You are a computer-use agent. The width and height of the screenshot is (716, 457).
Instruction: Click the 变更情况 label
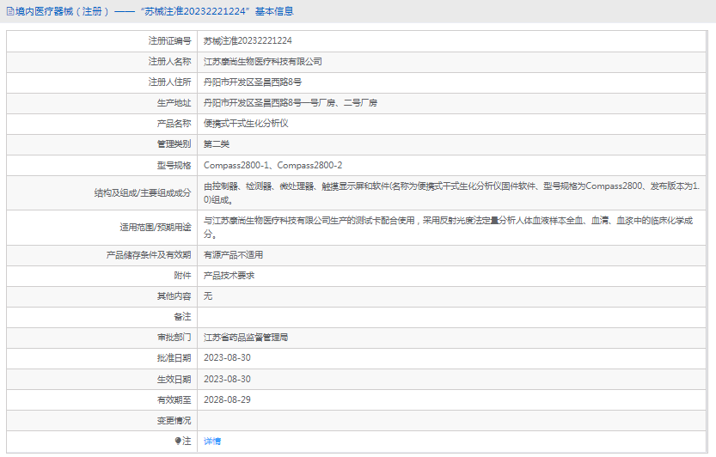(x=174, y=420)
